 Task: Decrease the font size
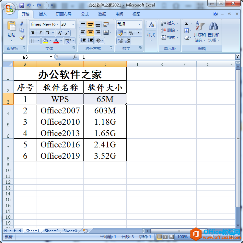[x=67, y=33]
